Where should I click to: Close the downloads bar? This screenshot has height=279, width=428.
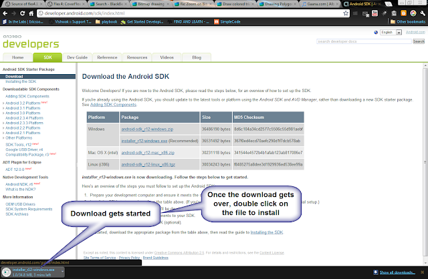click(422, 272)
